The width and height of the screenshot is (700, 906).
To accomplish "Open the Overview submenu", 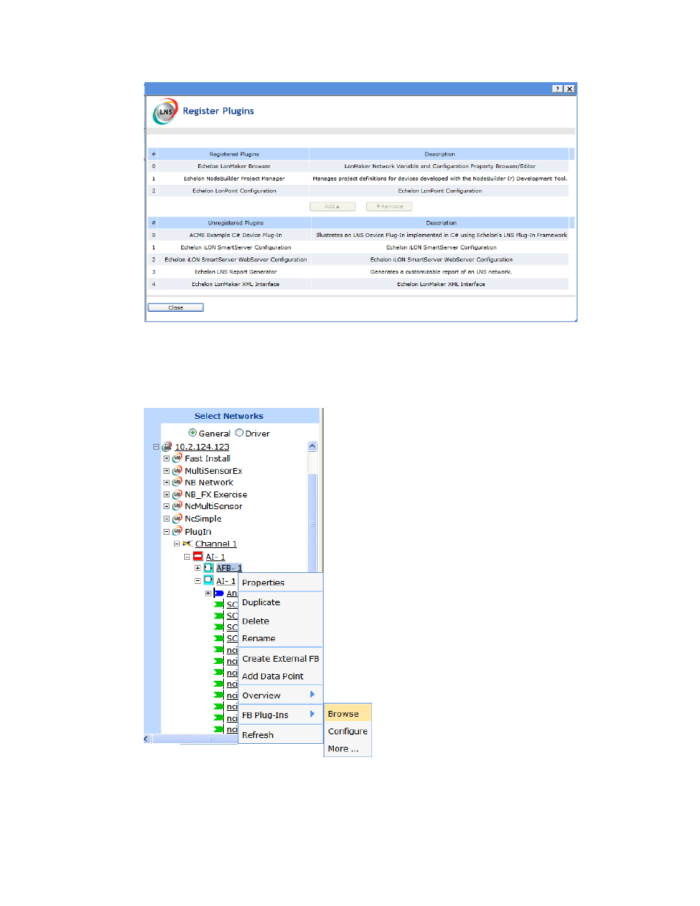I will (280, 695).
